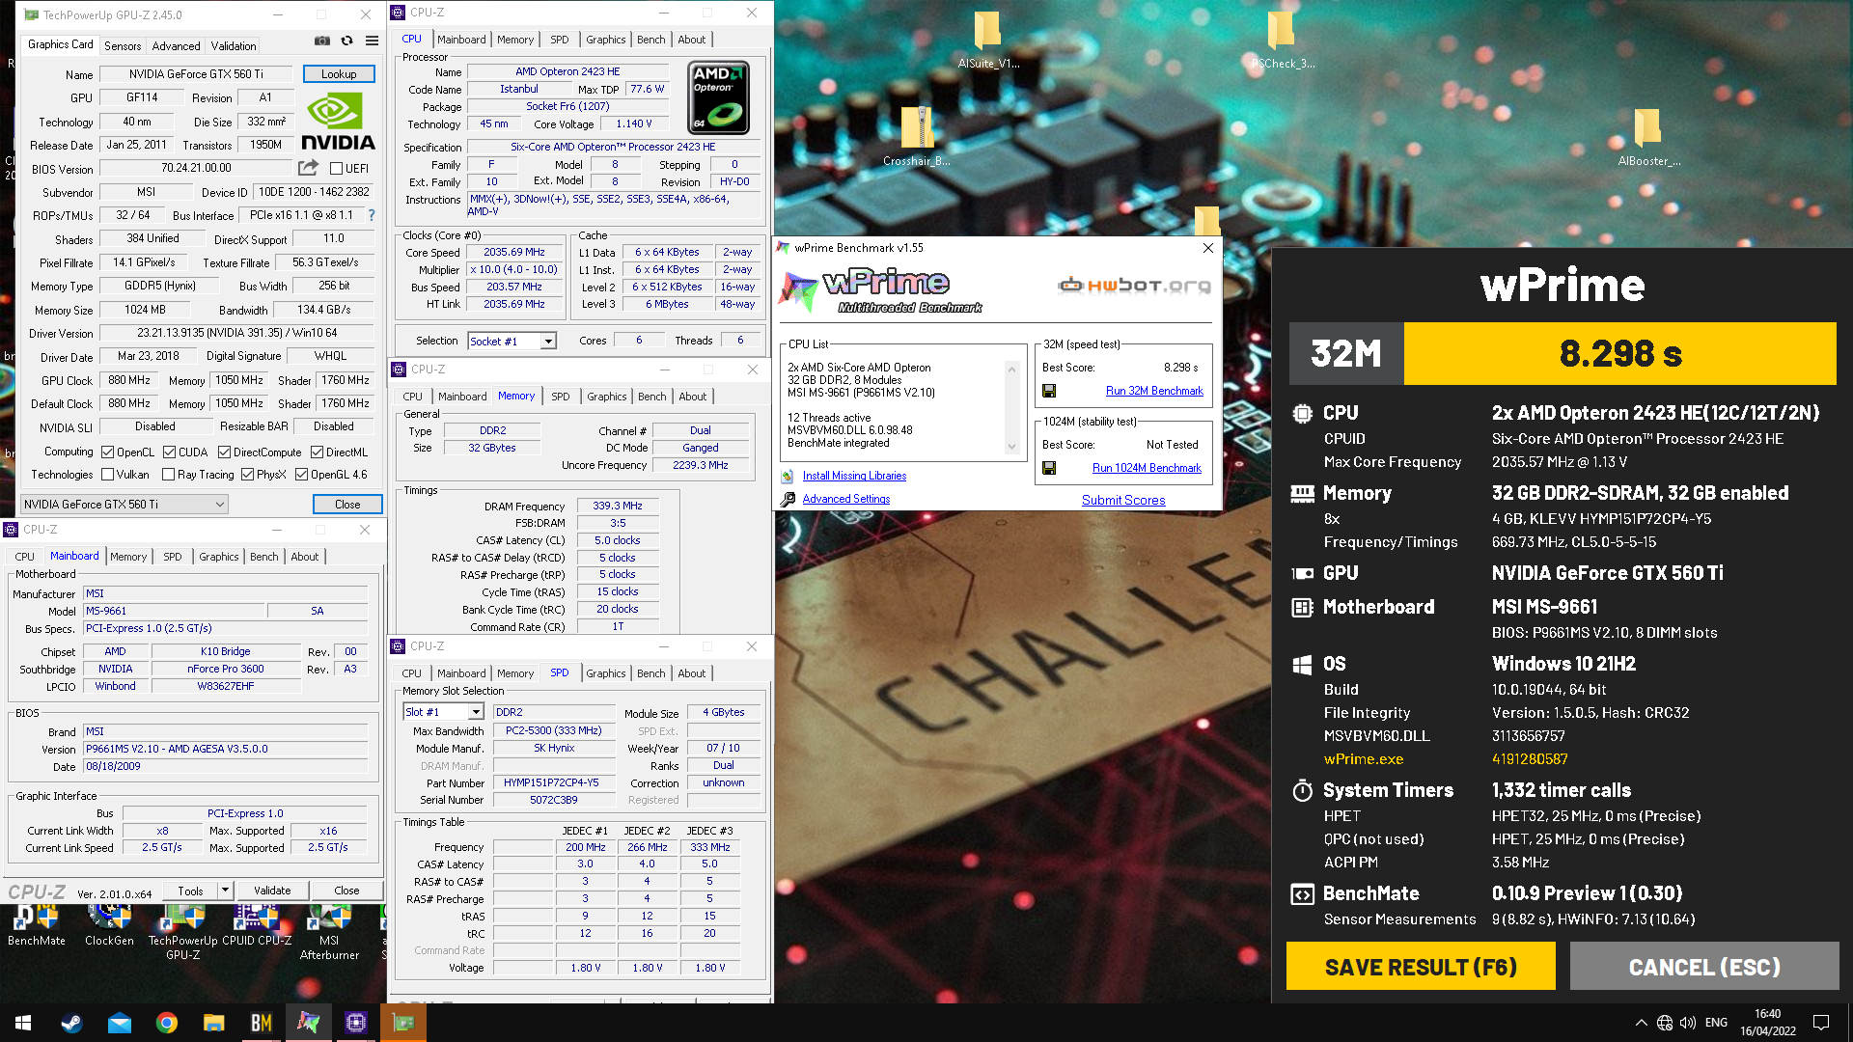Click the Validate button in CPU-Z
The width and height of the screenshot is (1853, 1042).
(272, 891)
